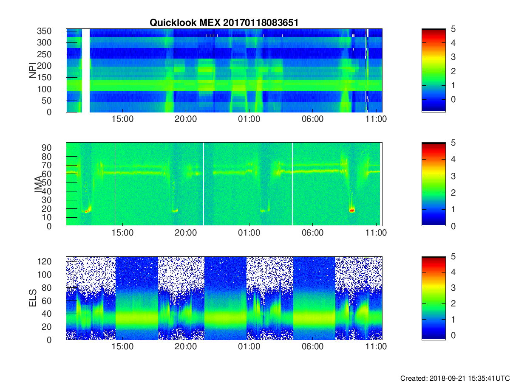This screenshot has width=510, height=382.
Task: Click the '15:00' time label under ELS panel
Action: coord(122,347)
